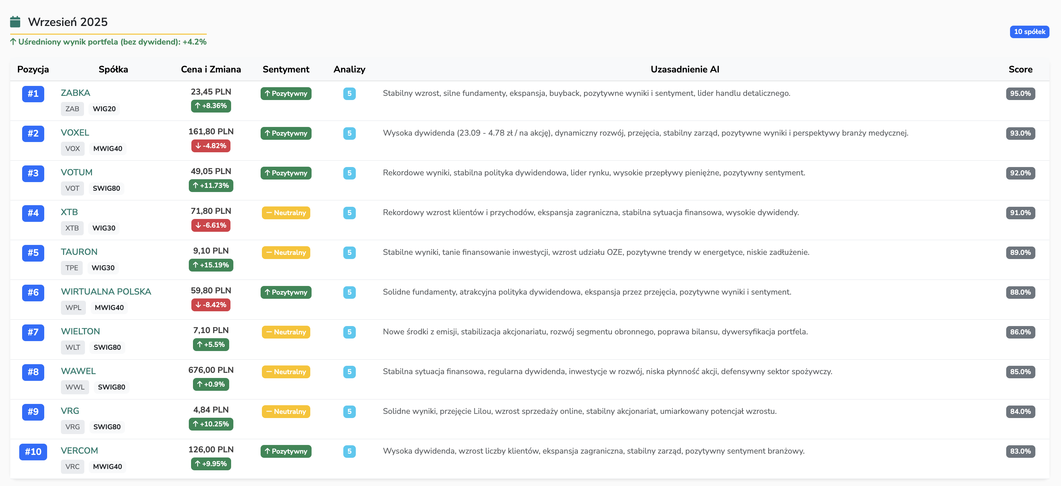1061x486 pixels.
Task: Open the VOTUM company link
Action: 77,172
